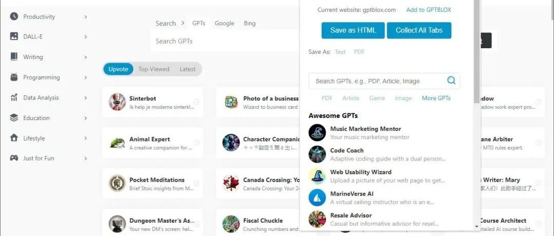The width and height of the screenshot is (554, 236).
Task: Select the Google search tab
Action: [x=224, y=23]
